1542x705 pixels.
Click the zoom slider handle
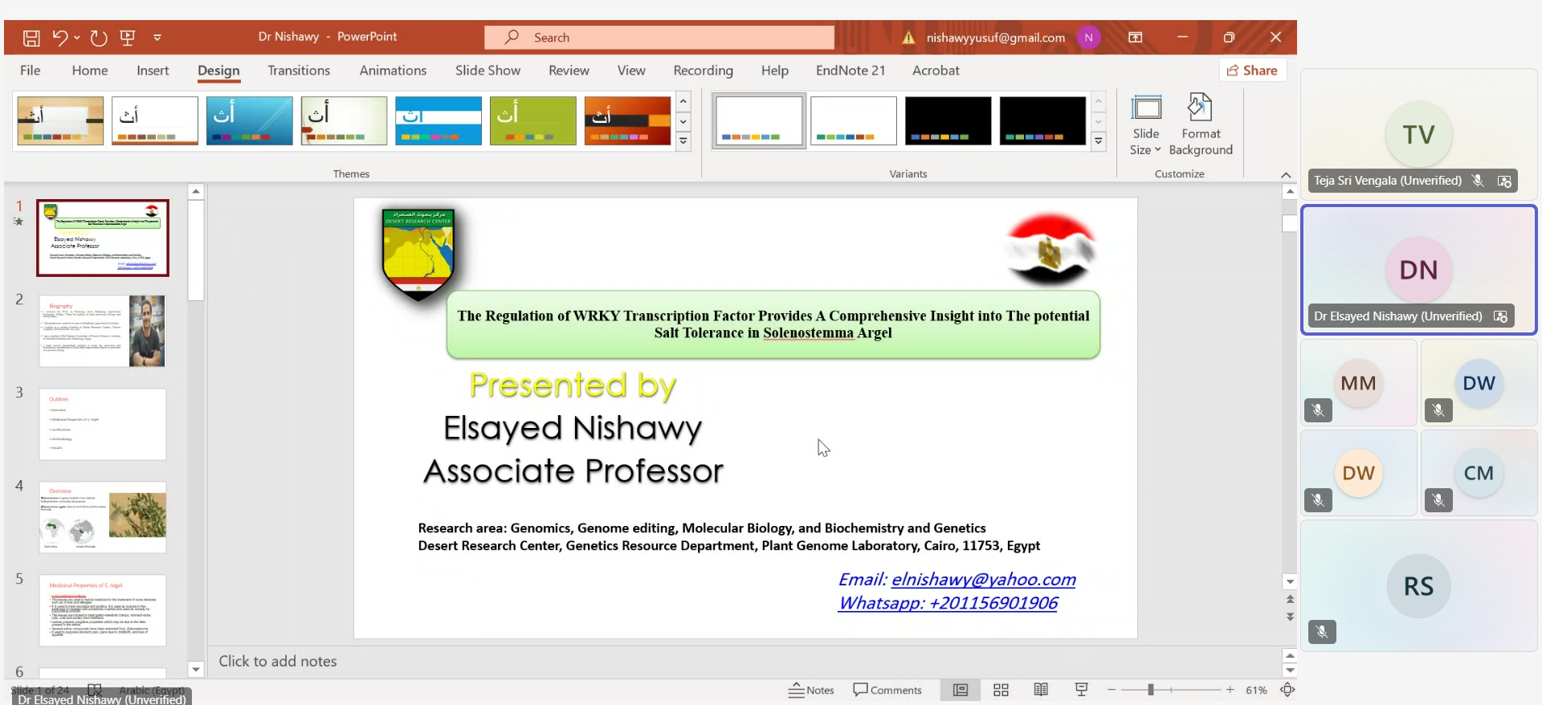tap(1151, 690)
